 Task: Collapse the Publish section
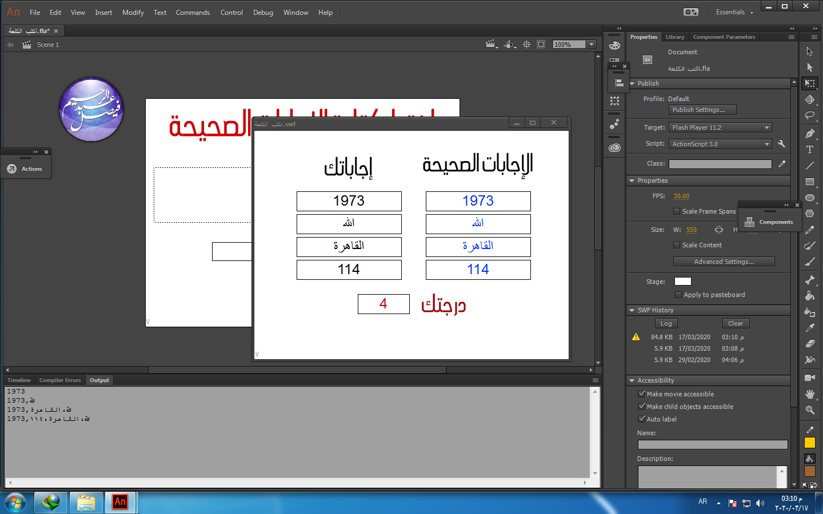[x=632, y=83]
